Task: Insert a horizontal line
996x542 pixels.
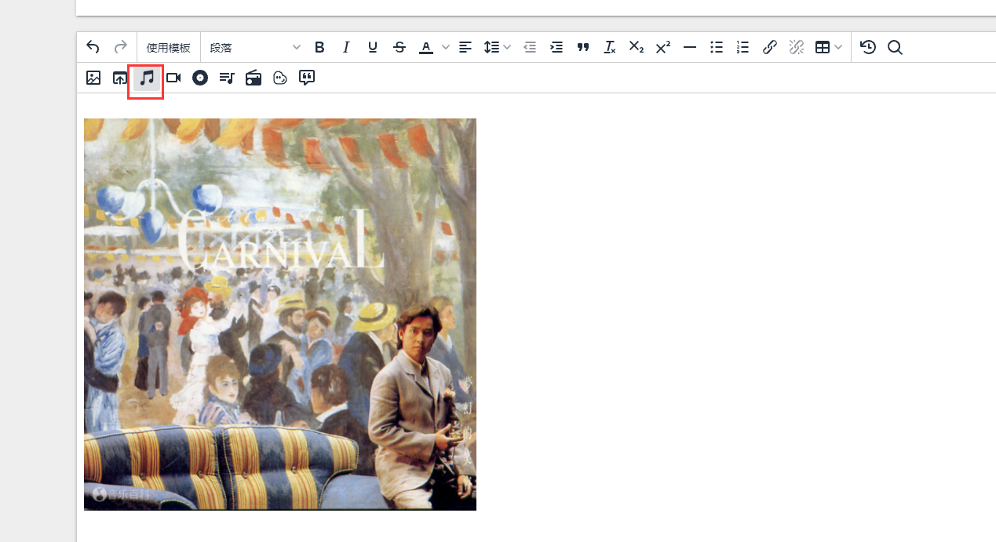Action: click(x=690, y=48)
